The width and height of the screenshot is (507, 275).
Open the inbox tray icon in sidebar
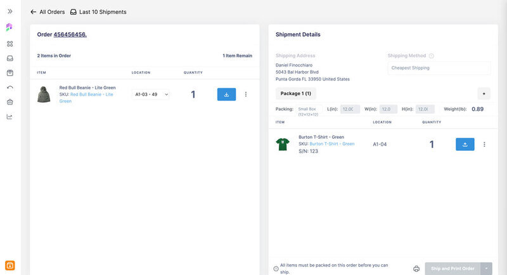coord(10,58)
